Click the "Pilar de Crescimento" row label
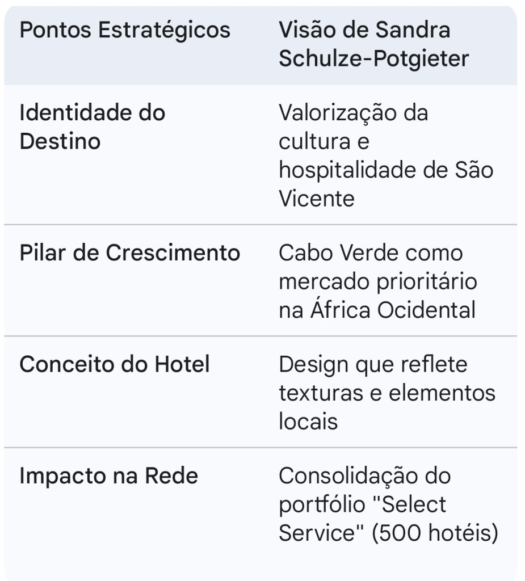 tap(129, 253)
